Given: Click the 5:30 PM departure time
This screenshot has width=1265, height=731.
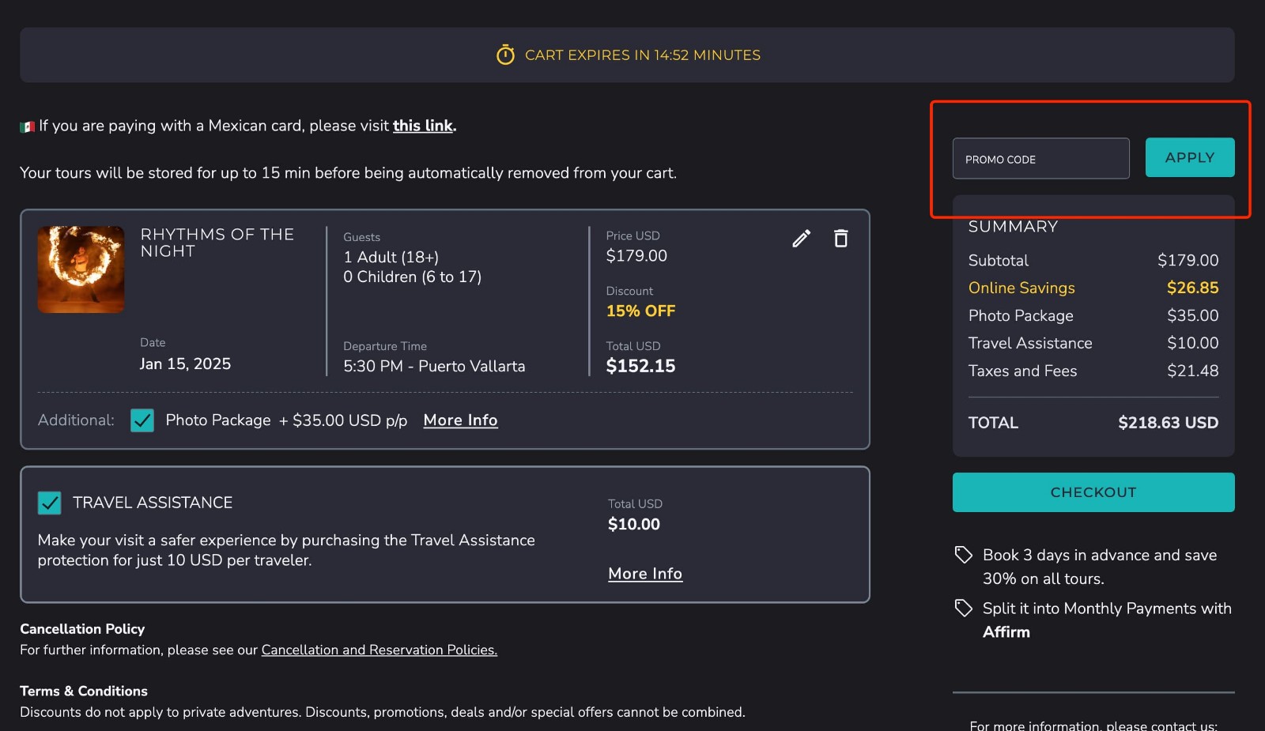Looking at the screenshot, I should click(434, 366).
